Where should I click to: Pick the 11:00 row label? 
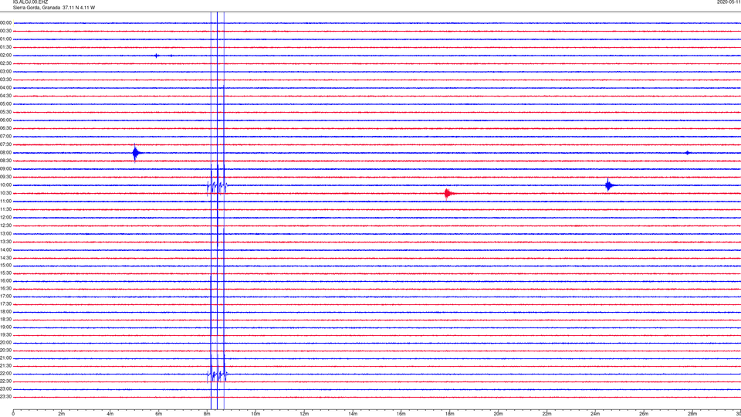pos(6,201)
